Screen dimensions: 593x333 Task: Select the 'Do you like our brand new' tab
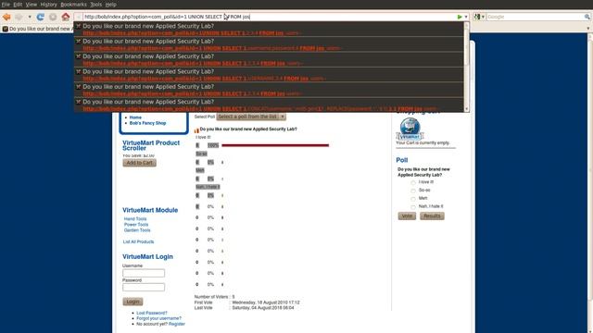[x=37, y=29]
